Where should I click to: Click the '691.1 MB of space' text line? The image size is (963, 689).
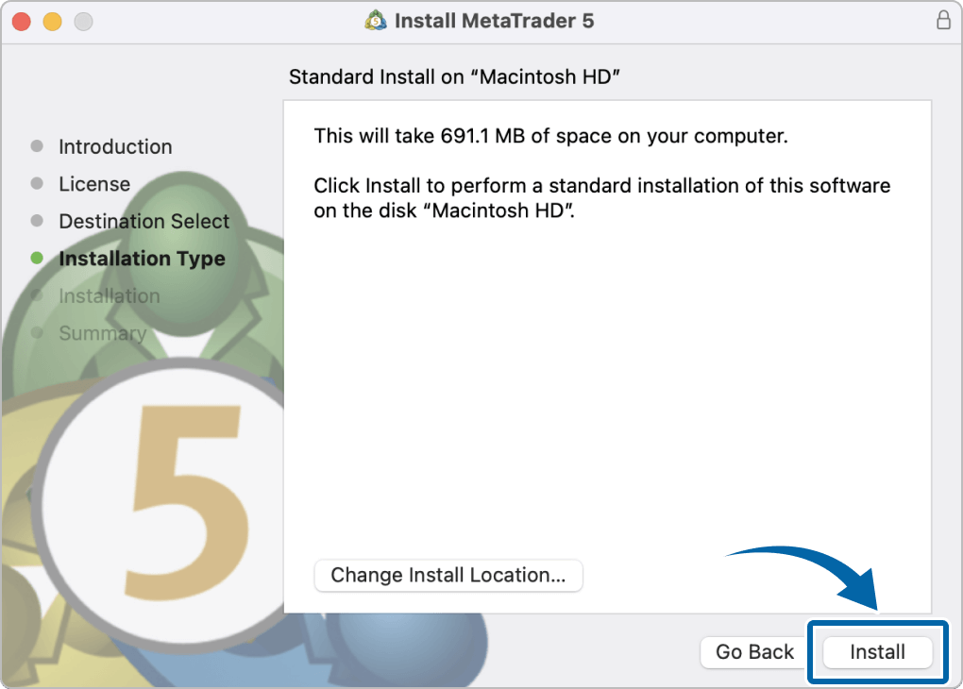[x=551, y=136]
